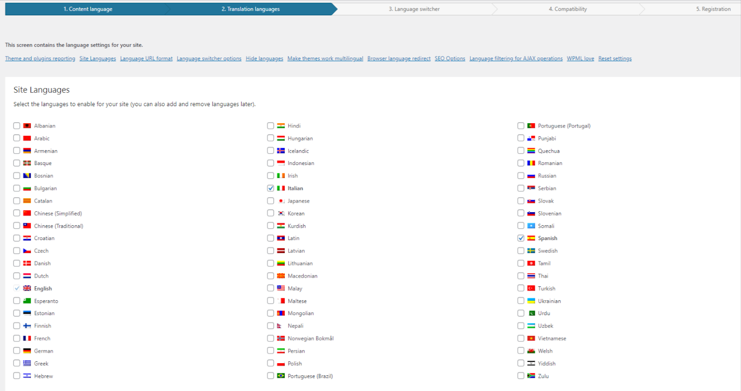741x391 pixels.
Task: Click the Chinese (Traditional) label
Action: point(58,226)
